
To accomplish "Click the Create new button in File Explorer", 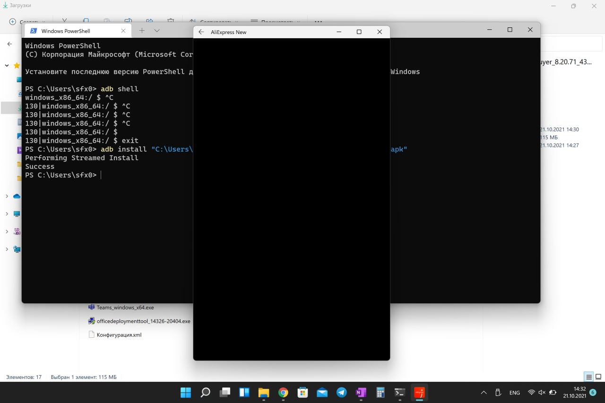I will 27,22.
